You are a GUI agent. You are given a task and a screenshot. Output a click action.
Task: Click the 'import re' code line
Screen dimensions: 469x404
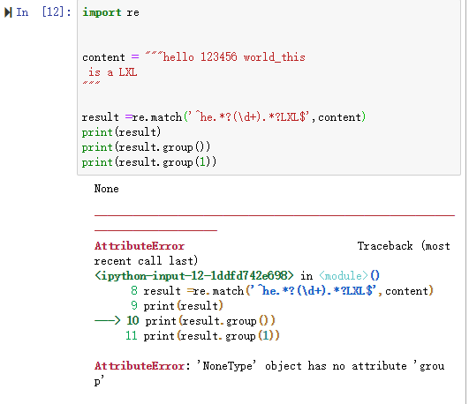point(110,12)
